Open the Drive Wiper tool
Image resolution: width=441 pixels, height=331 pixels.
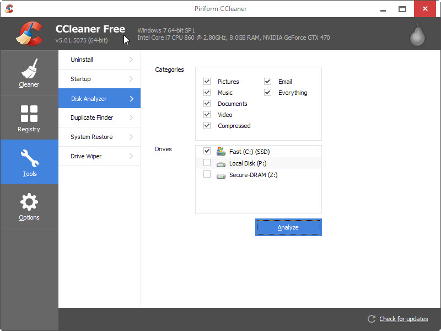click(100, 156)
